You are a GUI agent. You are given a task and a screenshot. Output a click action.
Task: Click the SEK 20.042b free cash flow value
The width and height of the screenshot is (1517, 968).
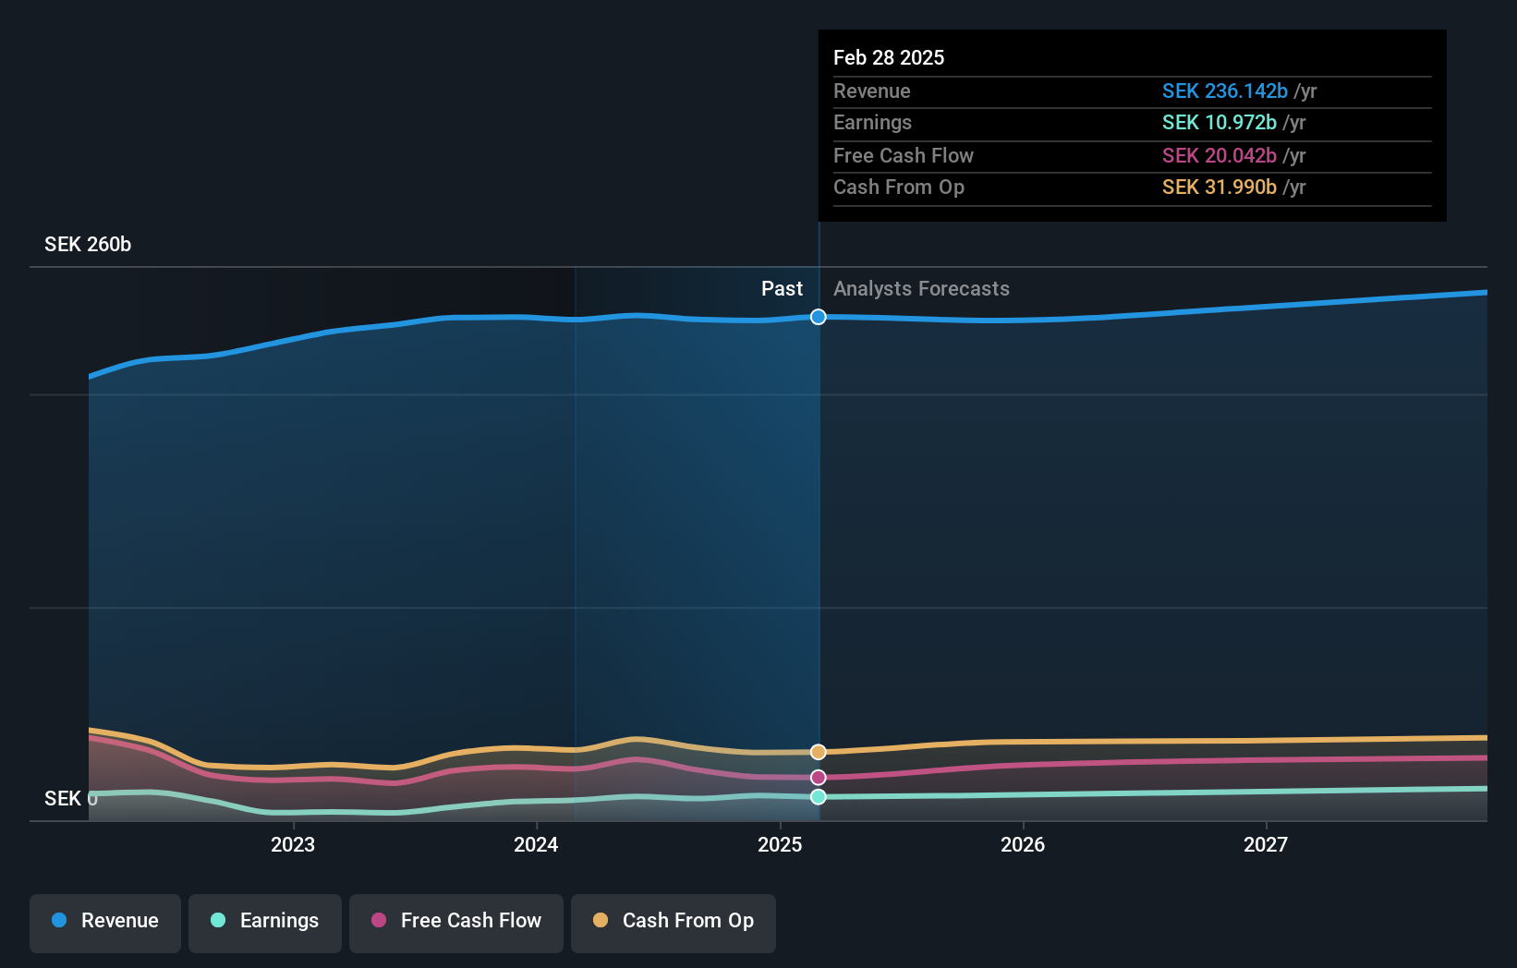[1219, 155]
